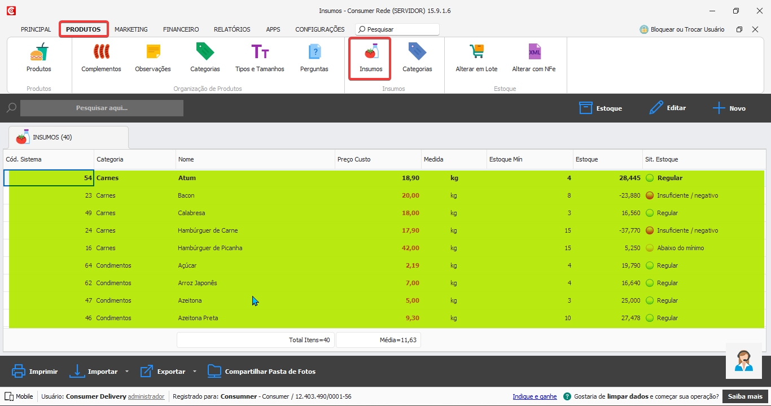Open the Perguntas icon
The image size is (771, 406).
click(314, 53)
